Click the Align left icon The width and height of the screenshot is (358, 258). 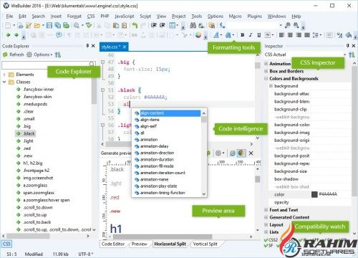(281, 35)
